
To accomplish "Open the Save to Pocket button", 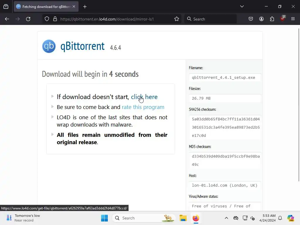I will coord(251,19).
